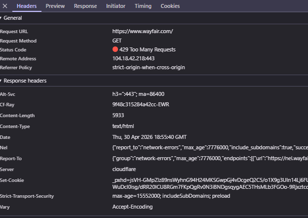Select the Date header value
308x218 pixels.
coord(150,137)
